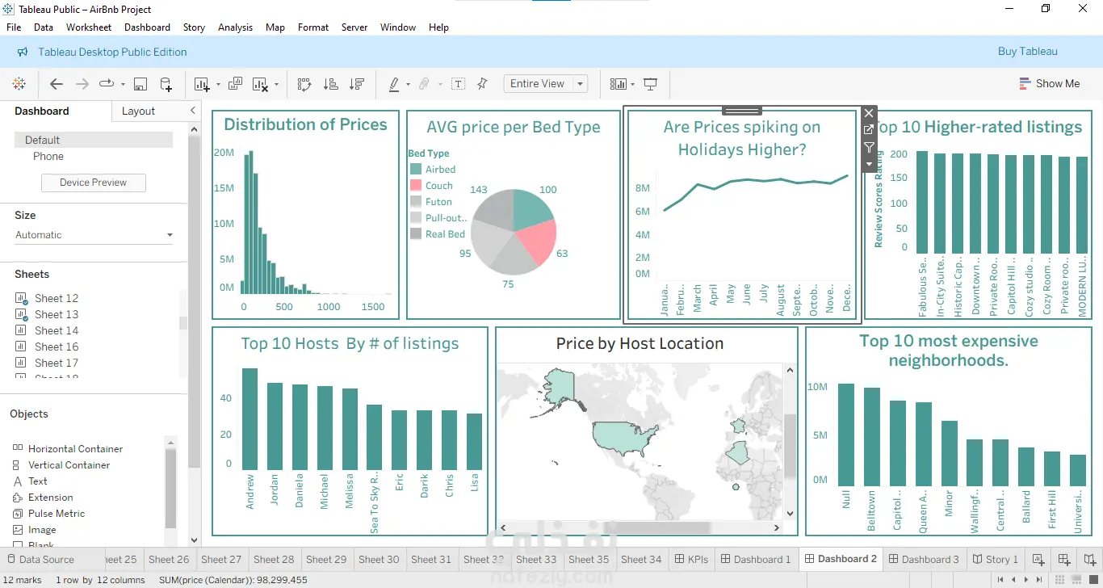Switch to the Layout tab

138,111
